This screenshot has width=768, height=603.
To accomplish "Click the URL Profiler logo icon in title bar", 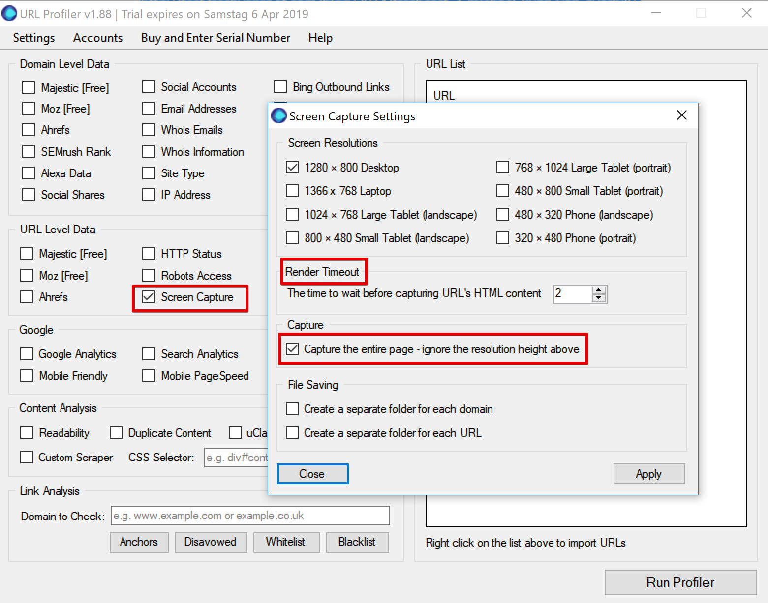I will 9,13.
